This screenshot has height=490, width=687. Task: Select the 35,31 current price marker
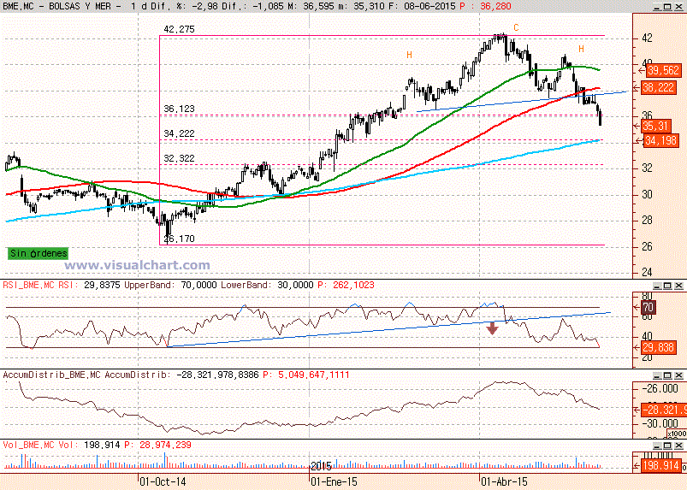coord(655,126)
